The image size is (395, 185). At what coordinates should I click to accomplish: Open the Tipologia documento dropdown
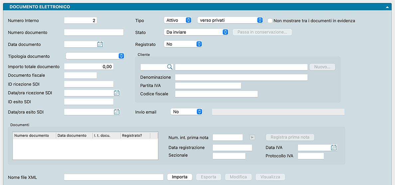95,56
